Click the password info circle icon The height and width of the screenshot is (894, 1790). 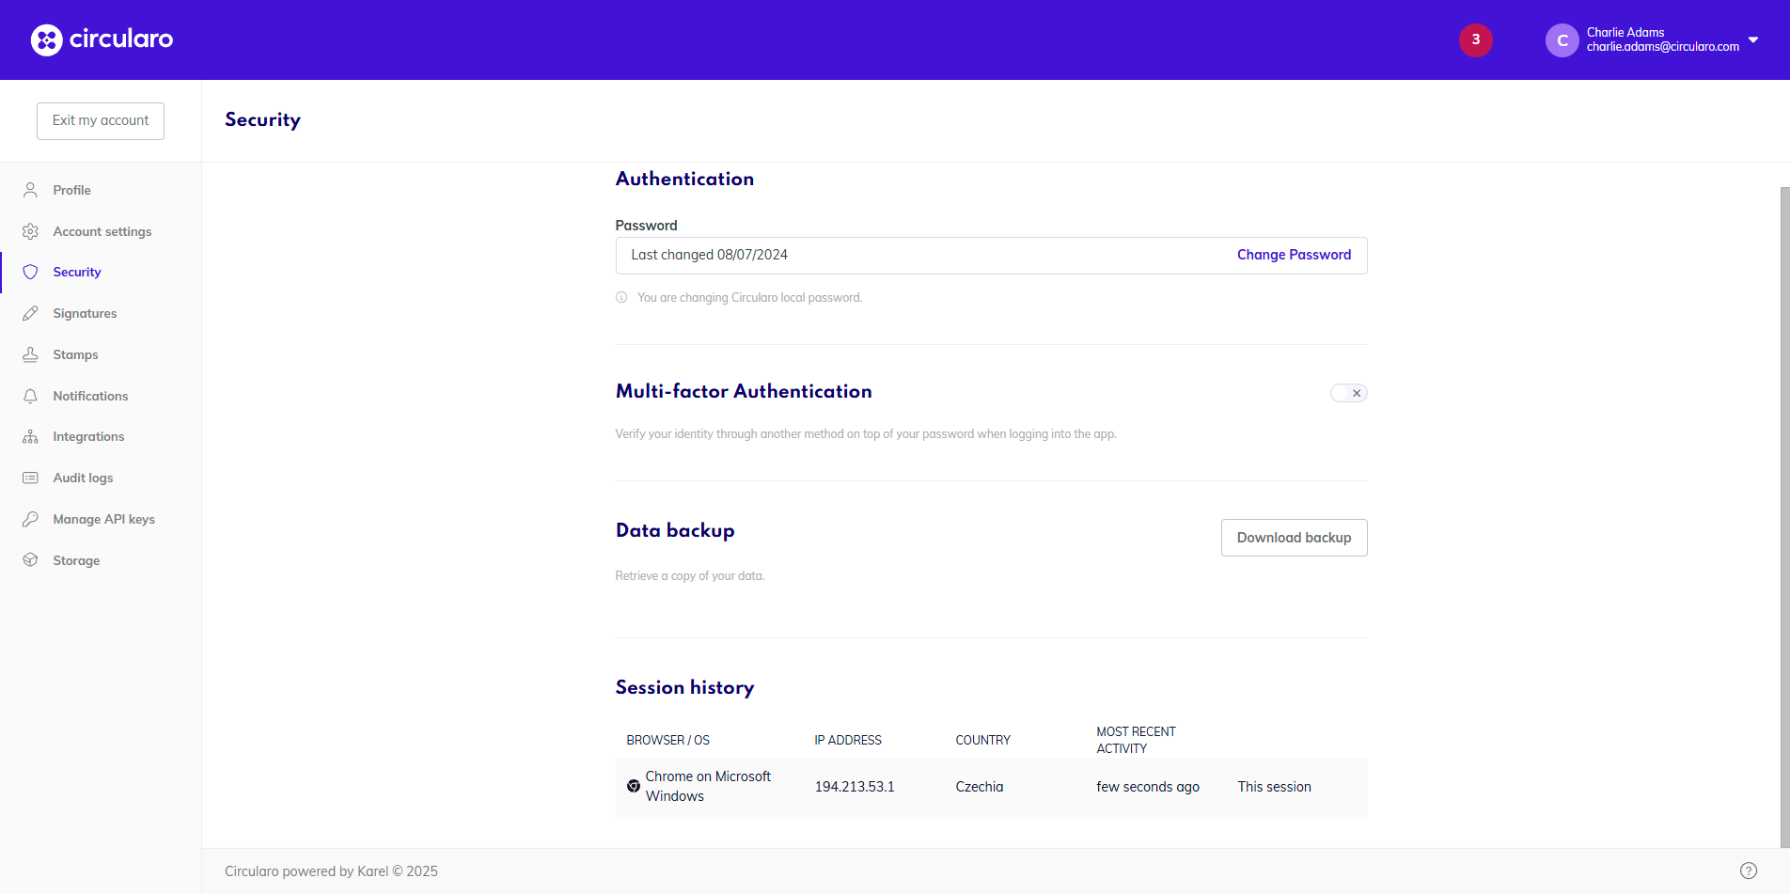coord(621,297)
